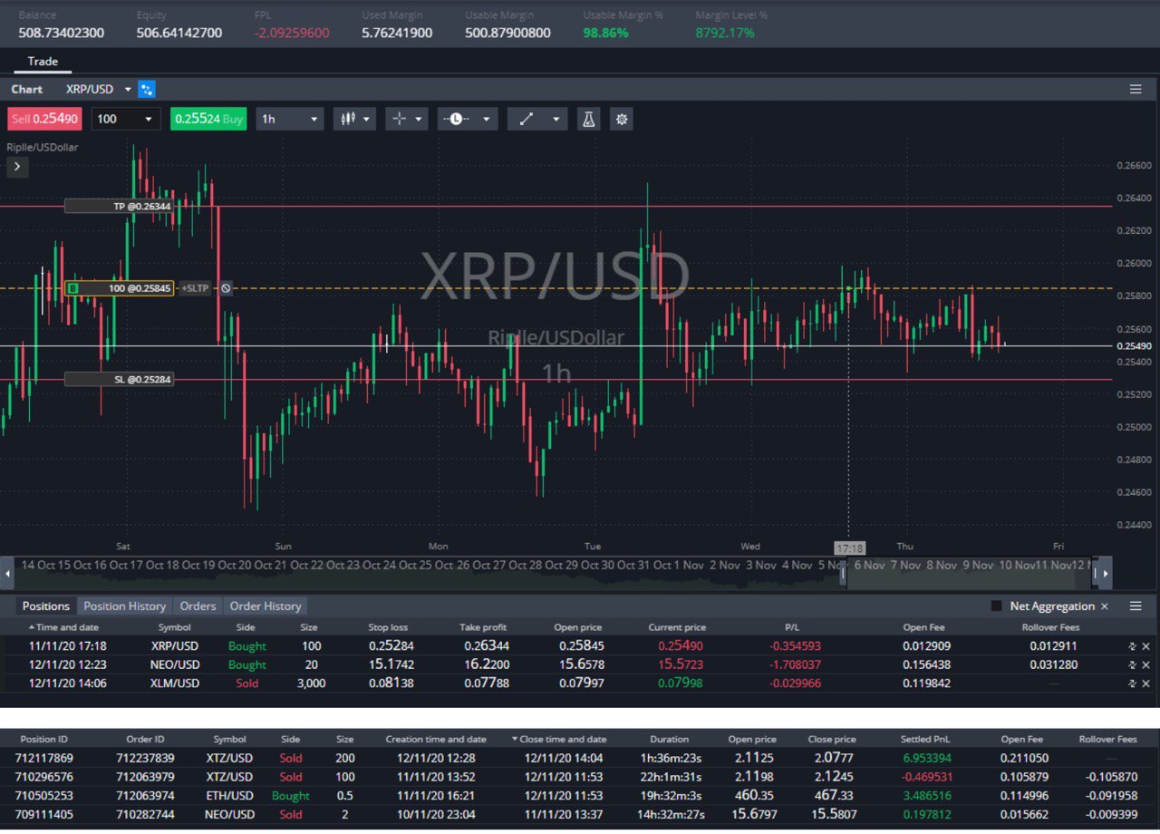Sort positions by Stop loss header
The image size is (1160, 834).
click(x=389, y=627)
